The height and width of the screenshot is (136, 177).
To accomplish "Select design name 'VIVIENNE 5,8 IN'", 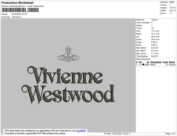I will [19, 14].
